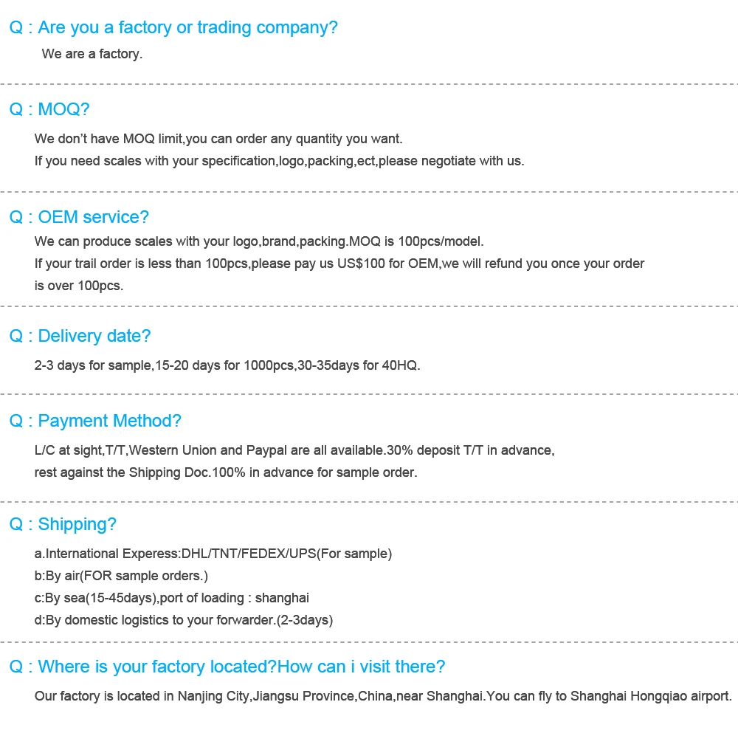The height and width of the screenshot is (733, 738).
Task: Select the 'We are a factory.' answer text
Action: tap(92, 54)
